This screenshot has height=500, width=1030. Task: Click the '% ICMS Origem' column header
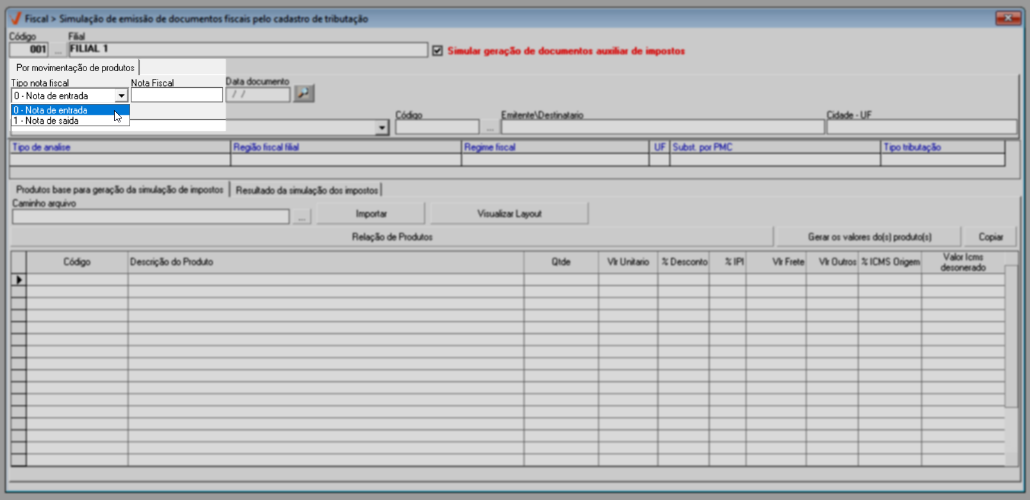(890, 262)
